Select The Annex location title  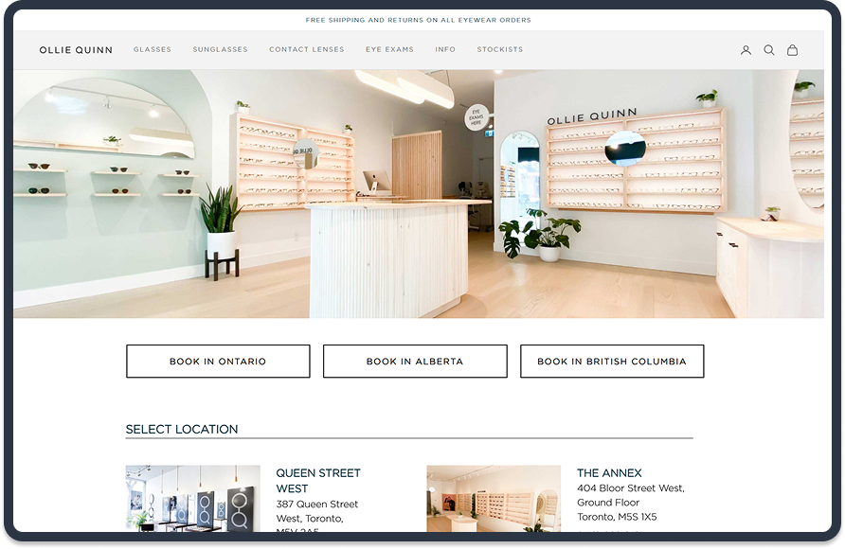(609, 473)
